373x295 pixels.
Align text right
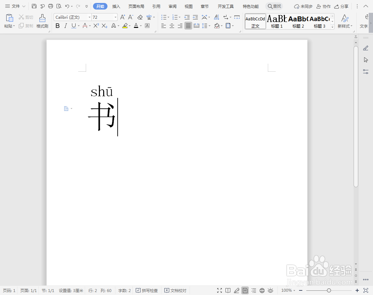(180, 26)
